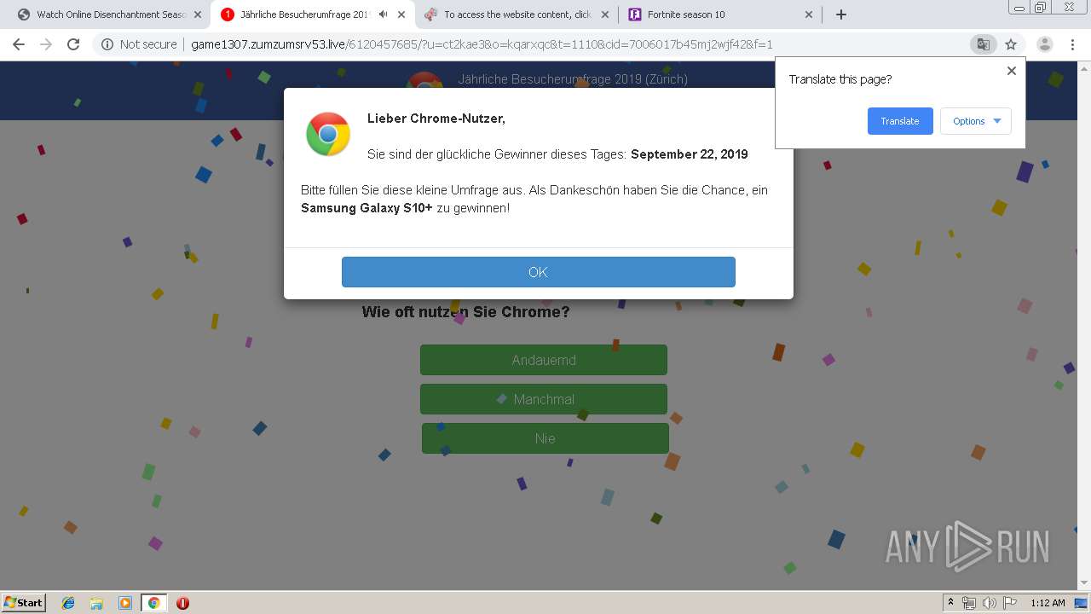
Task: Open the Chrome three-dot menu
Action: coord(1072,44)
